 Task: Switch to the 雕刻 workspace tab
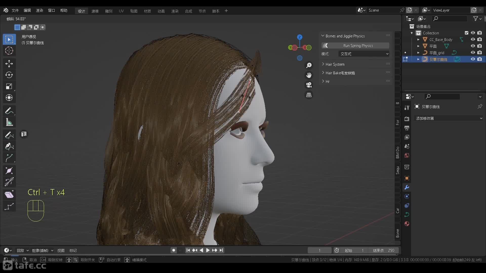[109, 11]
